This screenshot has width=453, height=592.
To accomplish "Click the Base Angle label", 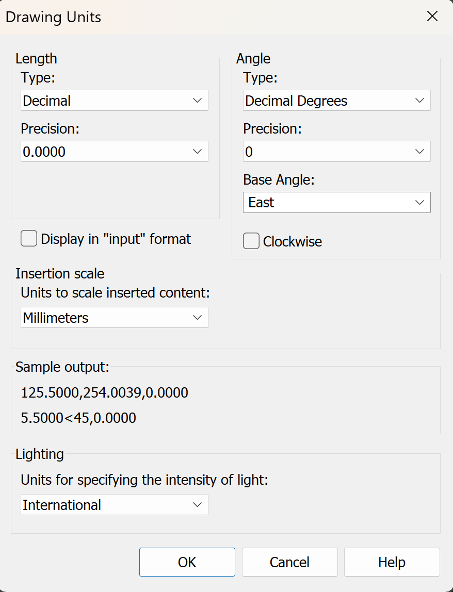I will pyautogui.click(x=279, y=179).
